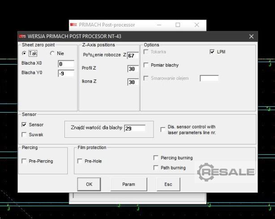Click the Profil Z input field
275x219 pixels.
133,69
